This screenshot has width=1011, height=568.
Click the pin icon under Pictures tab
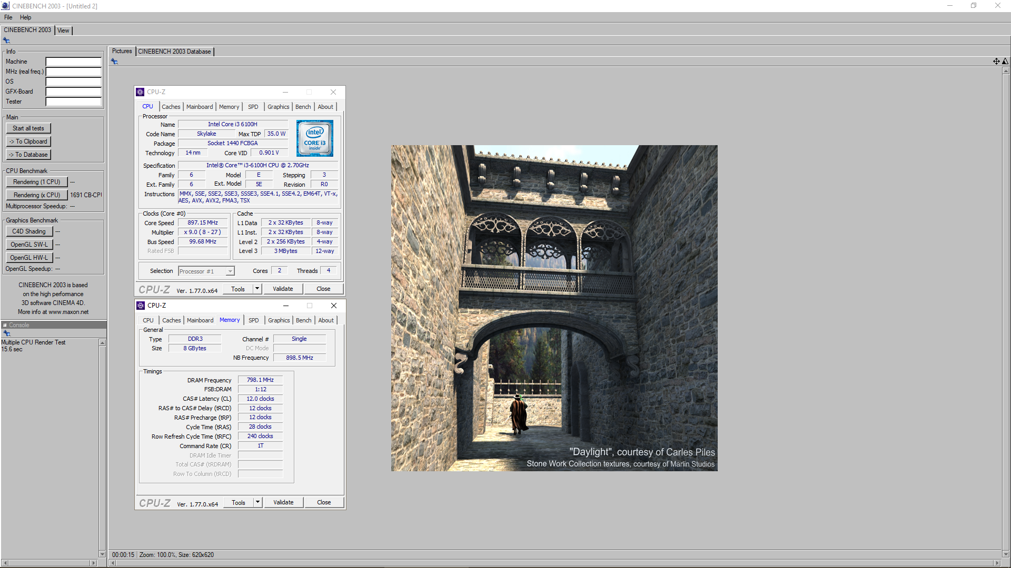(x=114, y=62)
